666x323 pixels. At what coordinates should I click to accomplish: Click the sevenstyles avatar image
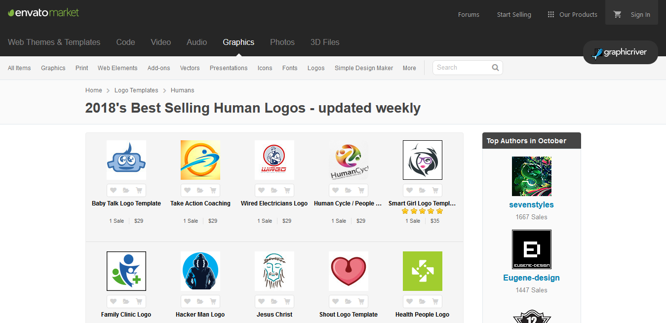(x=531, y=176)
